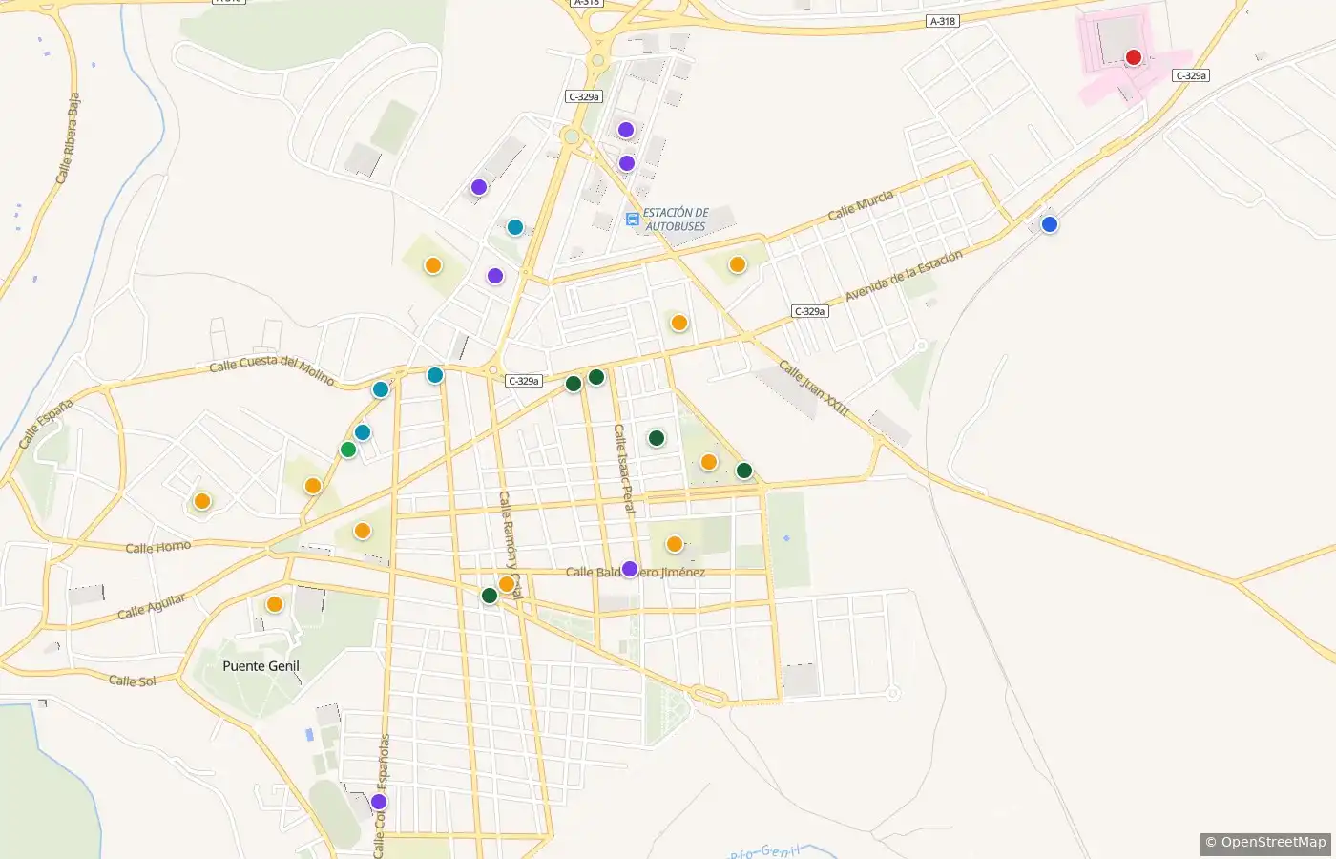
Task: Click the C-329a road shield near the red marker
Action: (1191, 75)
